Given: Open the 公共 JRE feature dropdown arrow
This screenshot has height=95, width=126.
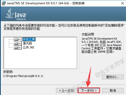Looking at the screenshot, I should tap(20, 47).
